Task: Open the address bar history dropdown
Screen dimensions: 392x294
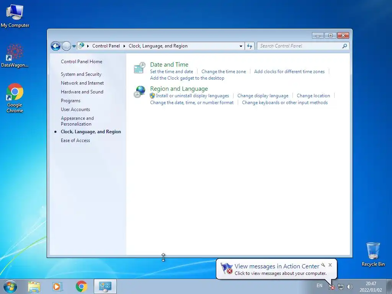Action: pyautogui.click(x=241, y=46)
